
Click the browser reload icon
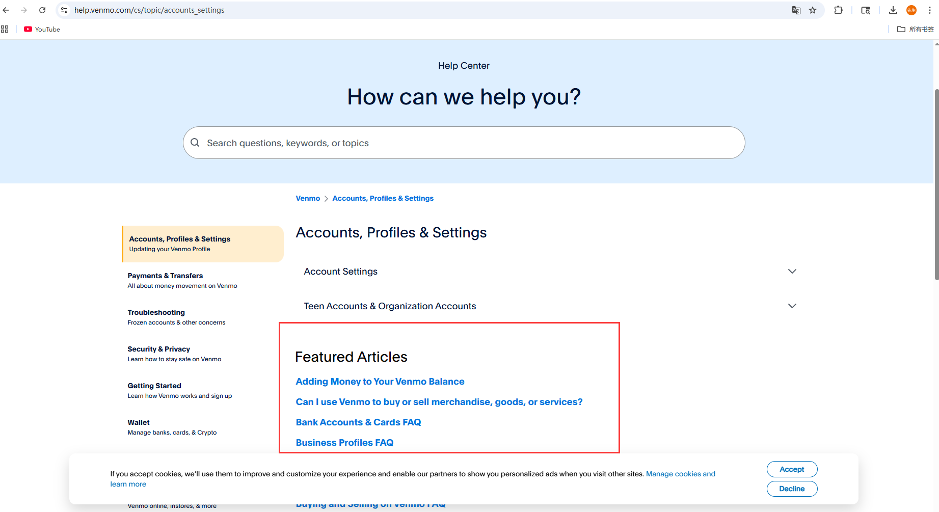42,10
